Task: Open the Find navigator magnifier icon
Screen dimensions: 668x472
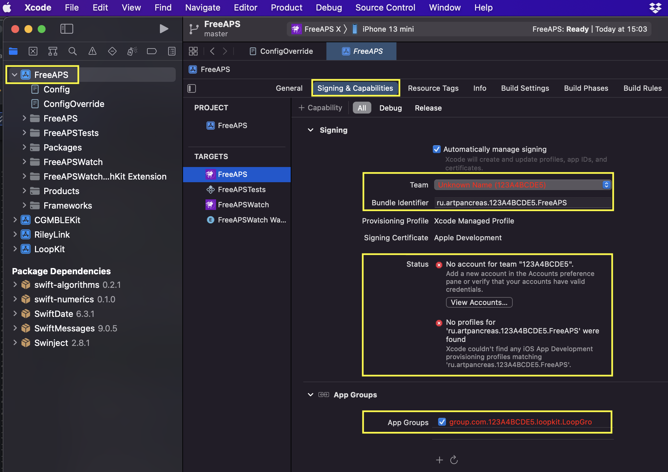Action: (73, 51)
